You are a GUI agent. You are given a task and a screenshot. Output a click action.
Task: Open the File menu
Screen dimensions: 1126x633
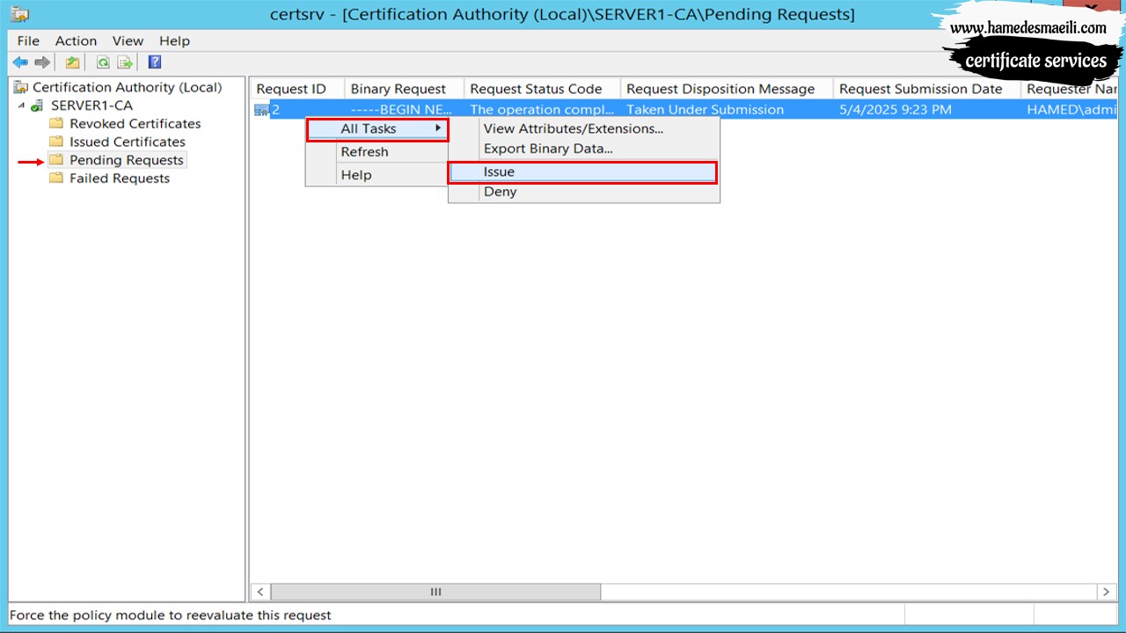28,40
